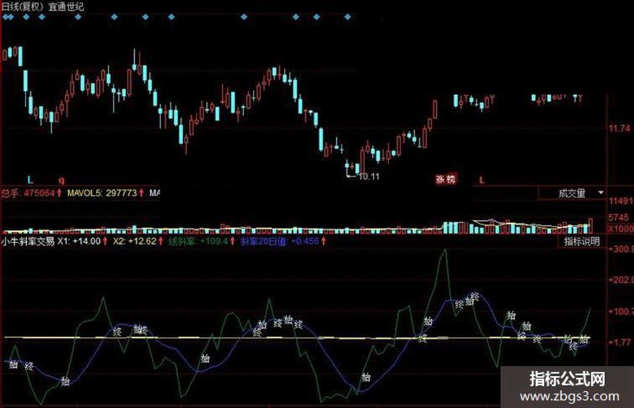Click the 涨榜 tag on the chart
This screenshot has width=634, height=408.
pos(445,179)
